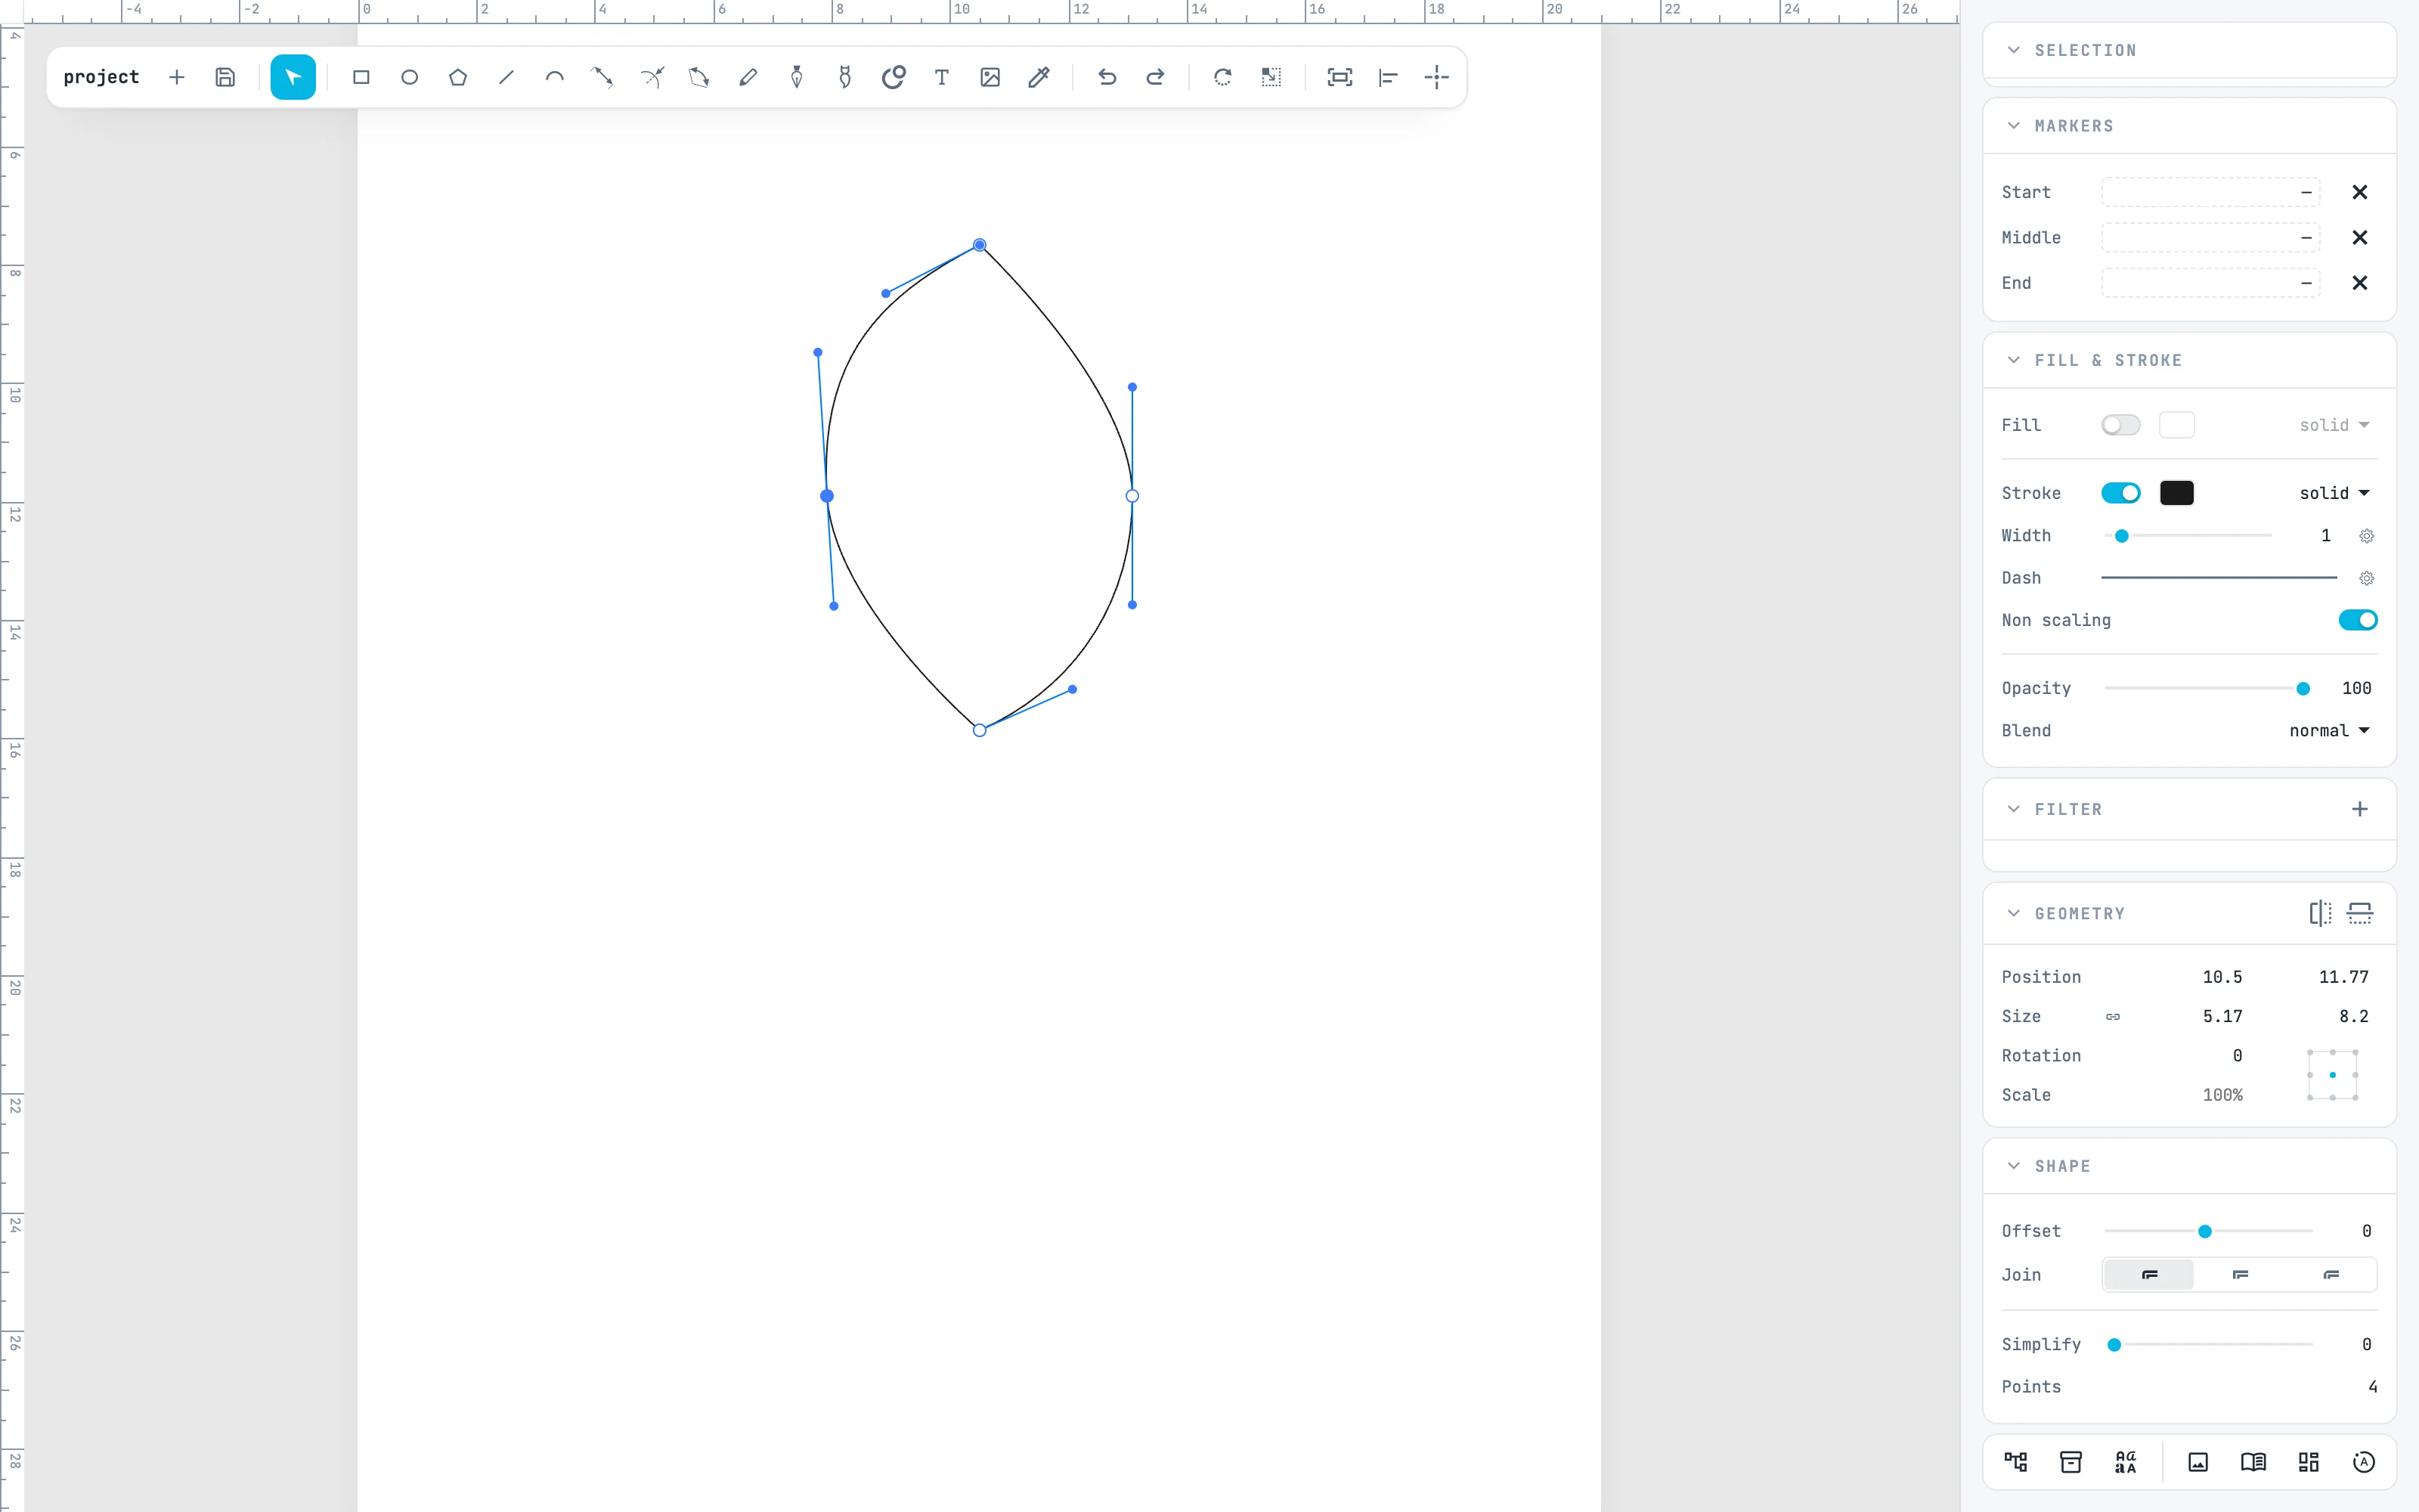Select the pen nib tool

pyautogui.click(x=797, y=77)
